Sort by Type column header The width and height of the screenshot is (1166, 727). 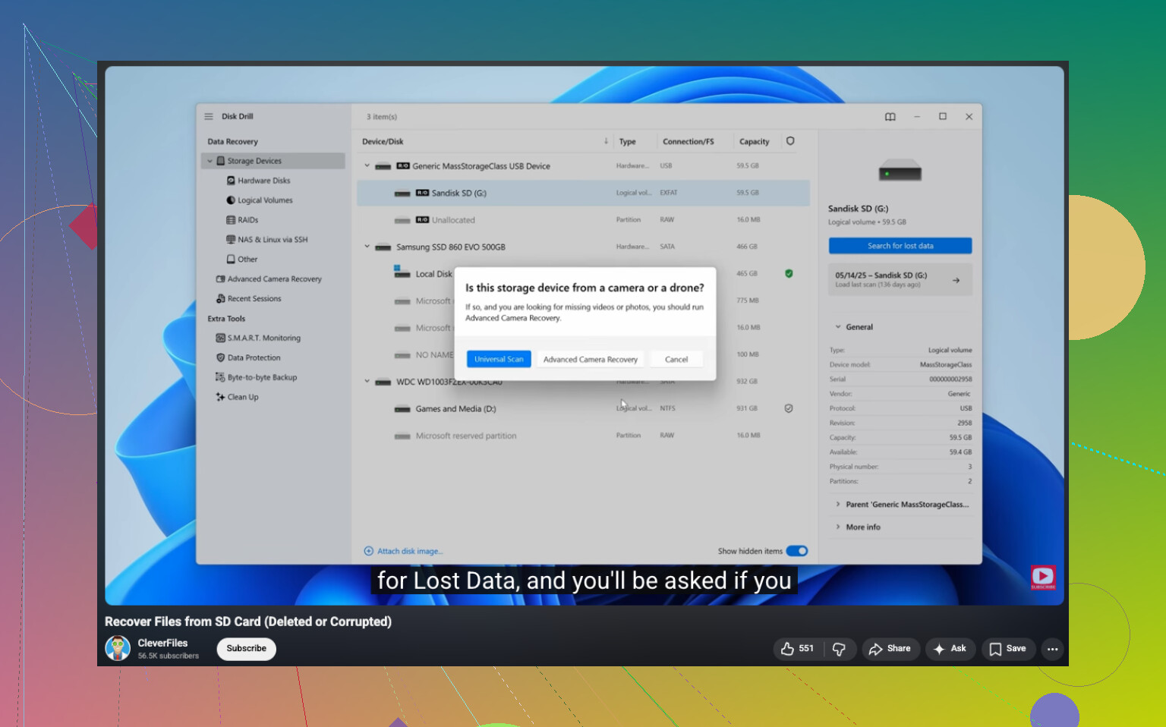pyautogui.click(x=628, y=142)
